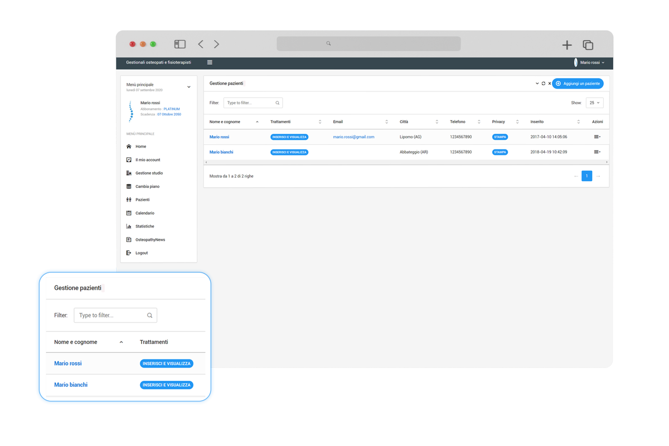This screenshot has height=446, width=669.
Task: Open actions menu icon for Mario bianchi row
Action: [x=597, y=152]
